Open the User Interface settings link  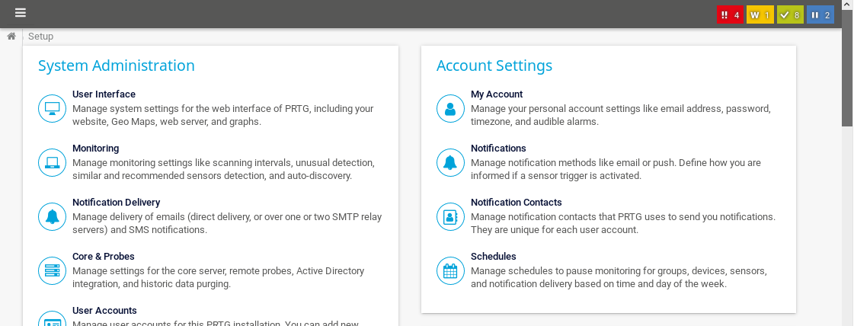[104, 94]
